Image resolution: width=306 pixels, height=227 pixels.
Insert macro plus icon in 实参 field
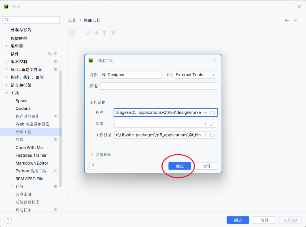[x=205, y=124]
